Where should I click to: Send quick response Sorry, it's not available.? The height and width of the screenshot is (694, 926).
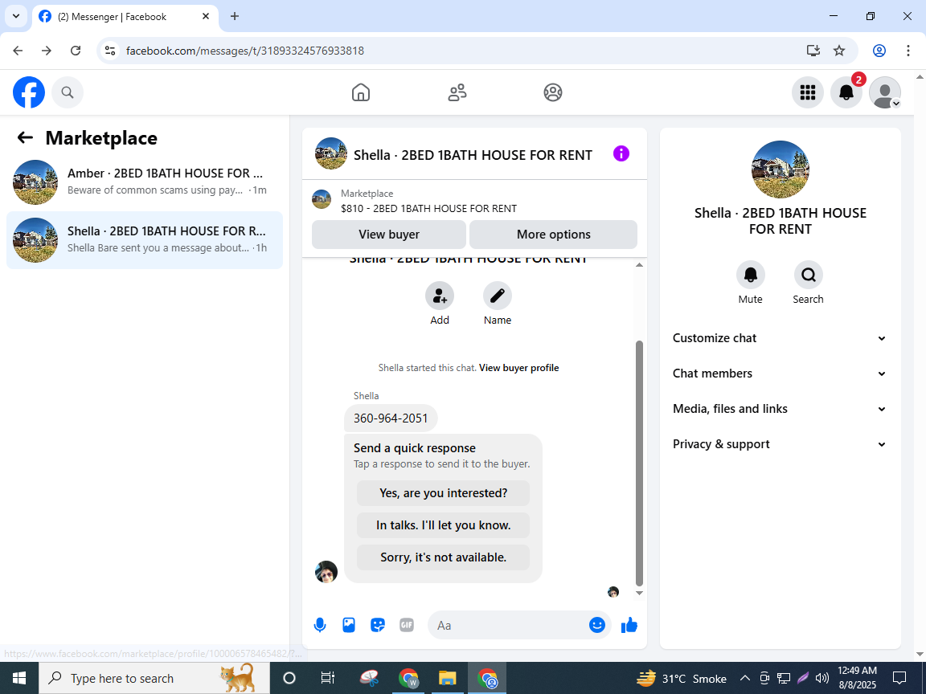443,557
